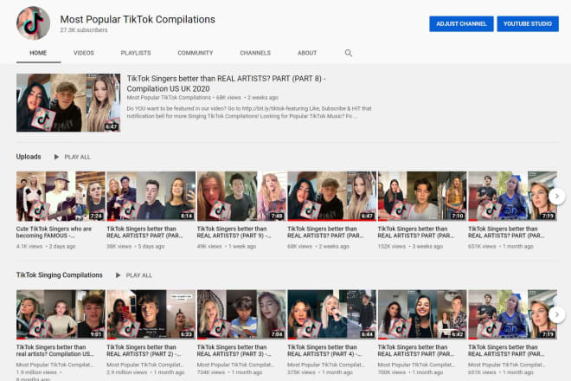
Task: Open the 6:47 thumbnail in Uploads row
Action: 331,197
